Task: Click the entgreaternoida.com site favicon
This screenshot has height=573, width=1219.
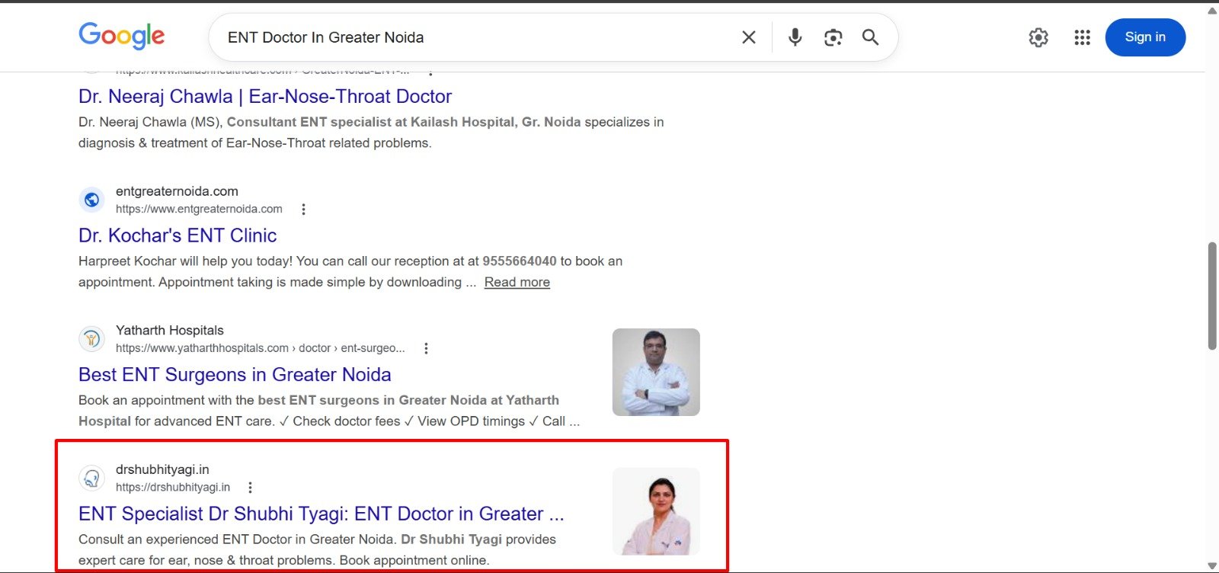Action: coord(92,200)
